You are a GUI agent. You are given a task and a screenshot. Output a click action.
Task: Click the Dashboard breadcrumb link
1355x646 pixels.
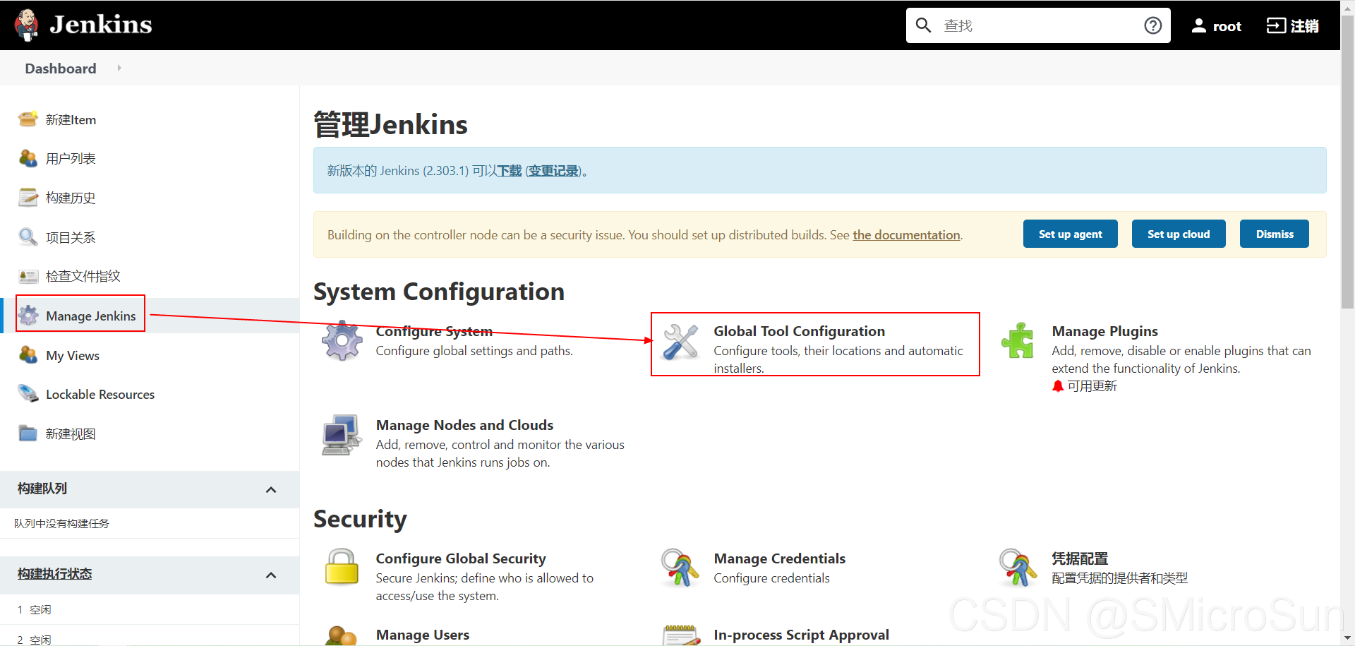[x=61, y=68]
